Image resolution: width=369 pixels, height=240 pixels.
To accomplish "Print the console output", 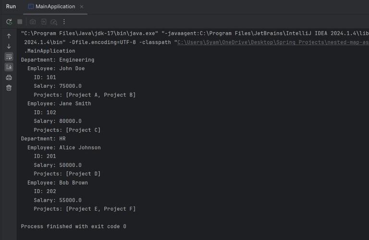I will coord(9,78).
